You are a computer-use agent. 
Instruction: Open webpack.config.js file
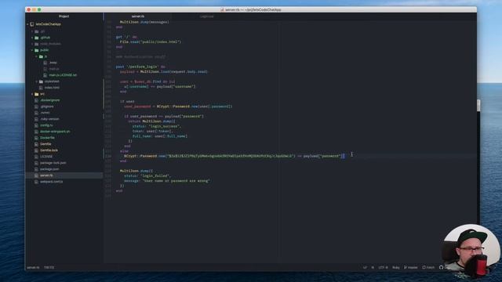[51, 182]
